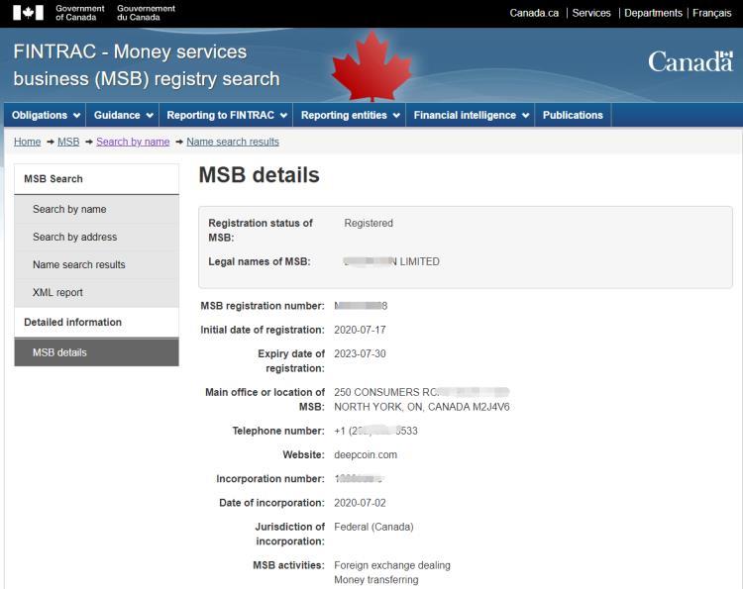Select the MSB details sidebar item

(97, 352)
